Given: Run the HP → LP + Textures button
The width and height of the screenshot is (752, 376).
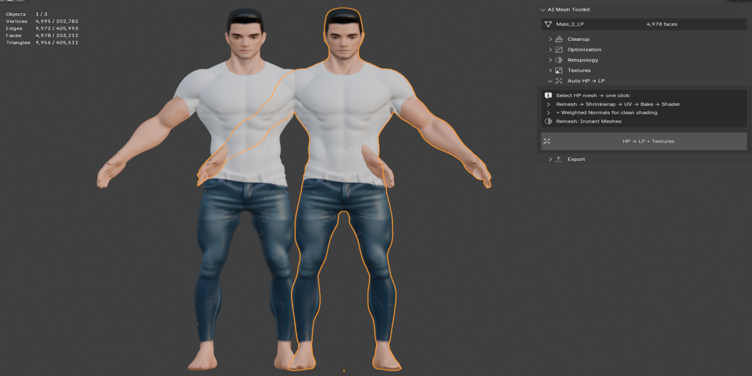Looking at the screenshot, I should [x=644, y=142].
